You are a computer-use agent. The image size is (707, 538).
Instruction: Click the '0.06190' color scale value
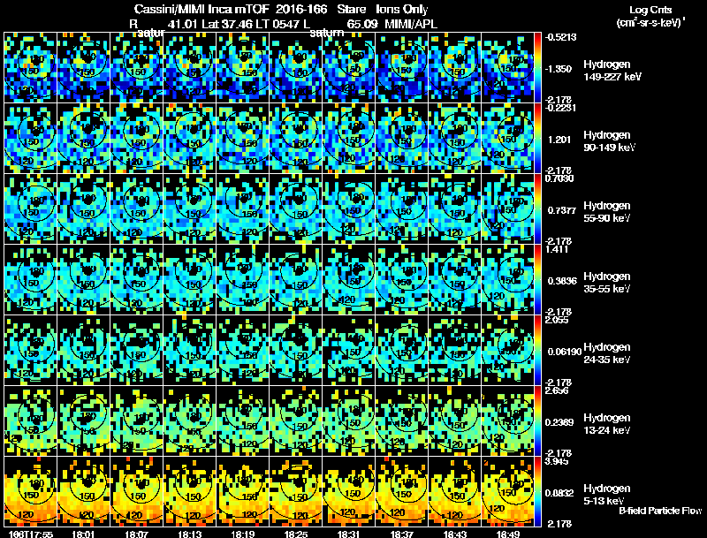(x=564, y=352)
